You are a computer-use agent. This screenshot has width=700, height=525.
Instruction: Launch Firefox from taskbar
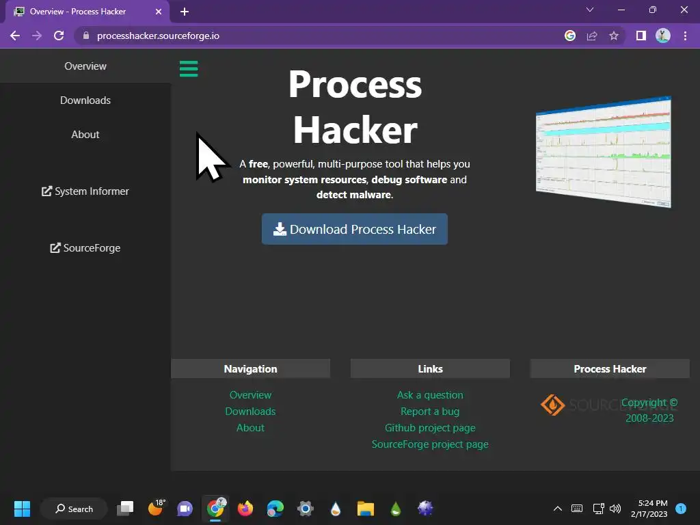coord(245,509)
